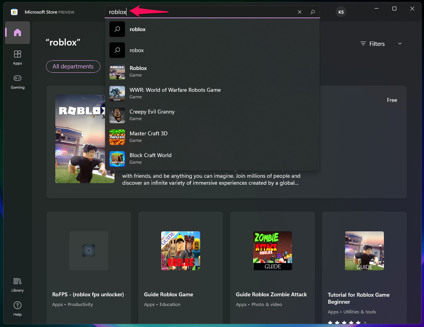424x327 pixels.
Task: Open the Home tab in sidebar
Action: coord(18,33)
